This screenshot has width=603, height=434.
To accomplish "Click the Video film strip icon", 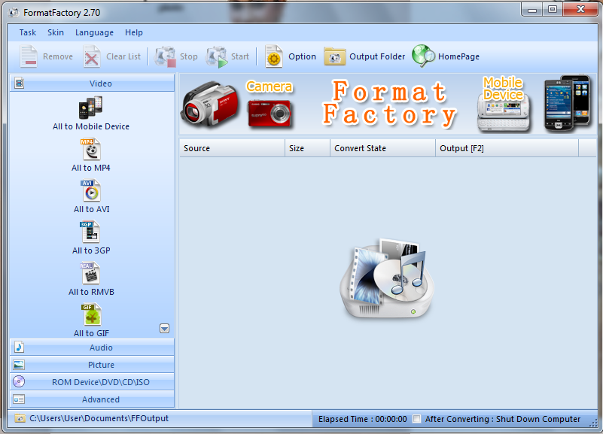I will pyautogui.click(x=20, y=83).
